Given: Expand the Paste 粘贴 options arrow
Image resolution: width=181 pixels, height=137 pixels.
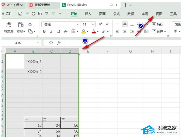Looking at the screenshot, I should coord(24,31).
